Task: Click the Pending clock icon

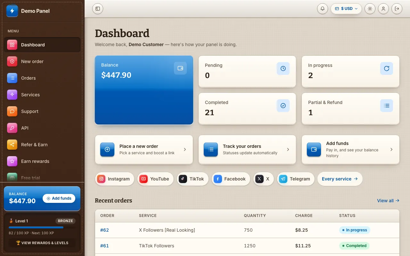Action: click(283, 68)
